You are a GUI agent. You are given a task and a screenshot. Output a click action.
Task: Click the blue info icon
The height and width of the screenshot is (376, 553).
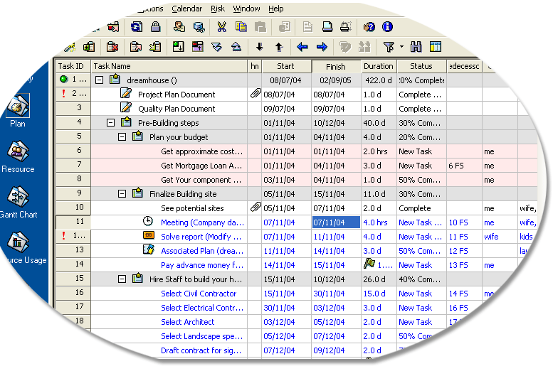(x=387, y=28)
